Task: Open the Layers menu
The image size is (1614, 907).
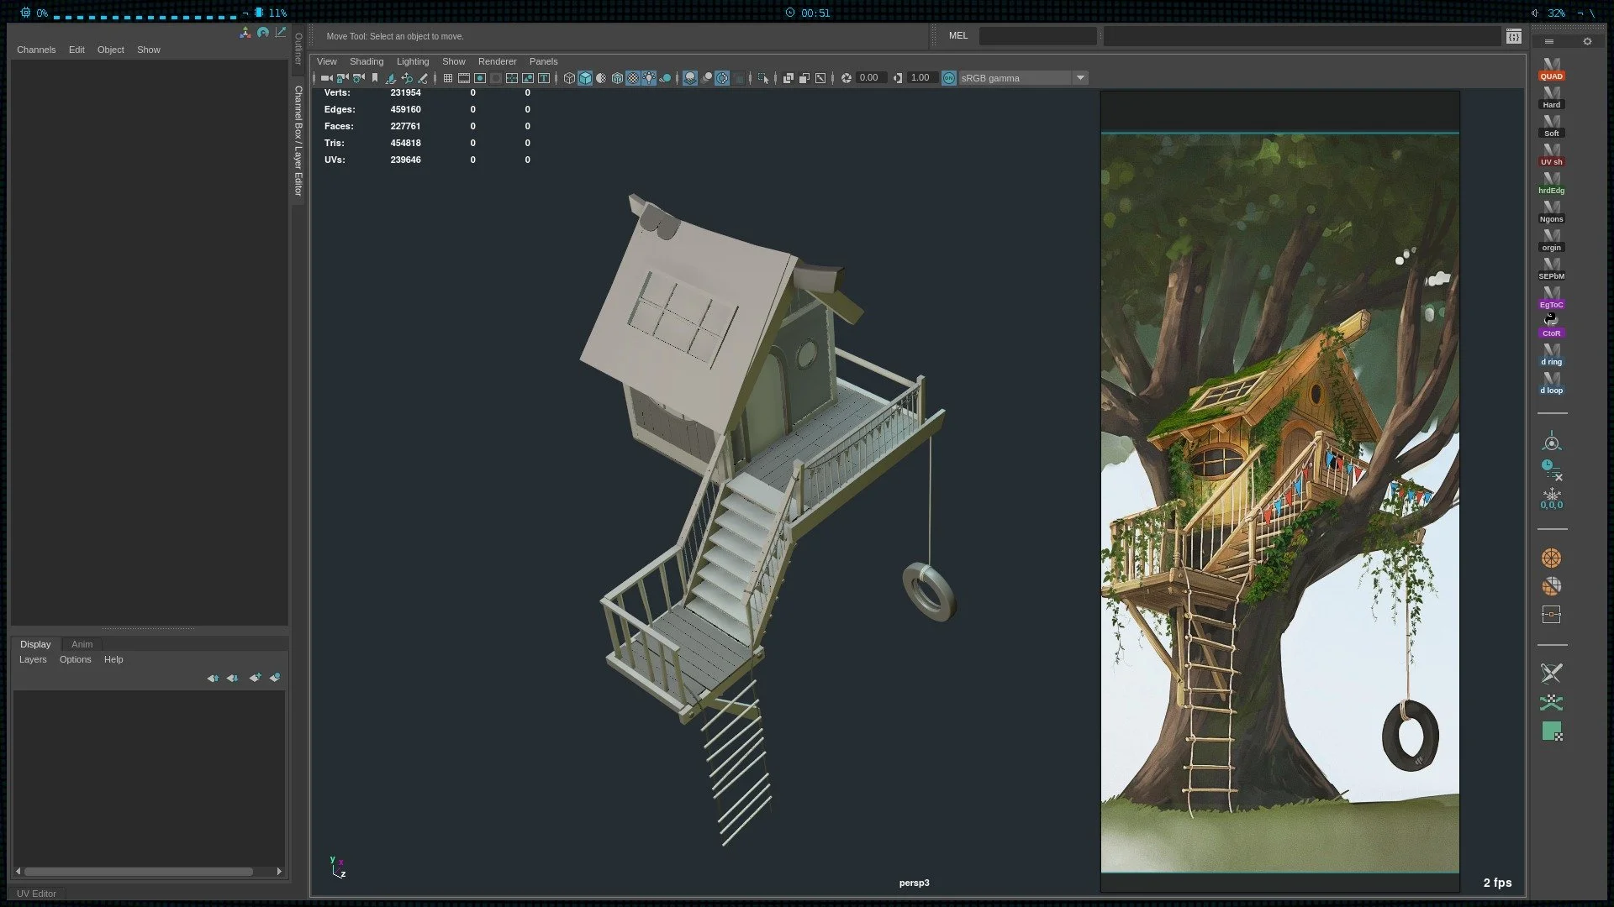Action: 33,659
